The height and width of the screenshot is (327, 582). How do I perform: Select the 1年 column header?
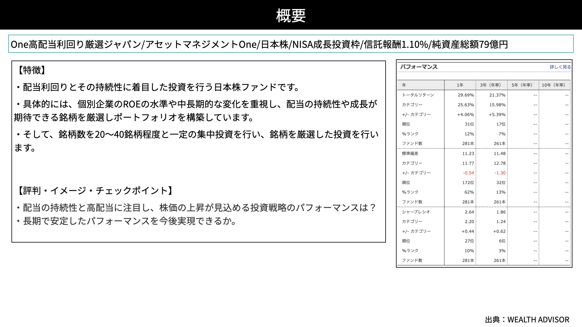coord(460,85)
